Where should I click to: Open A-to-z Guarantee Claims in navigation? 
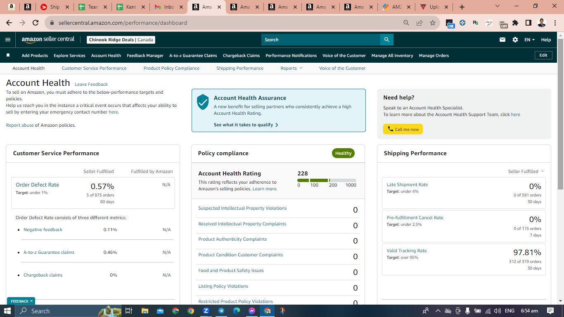(193, 55)
